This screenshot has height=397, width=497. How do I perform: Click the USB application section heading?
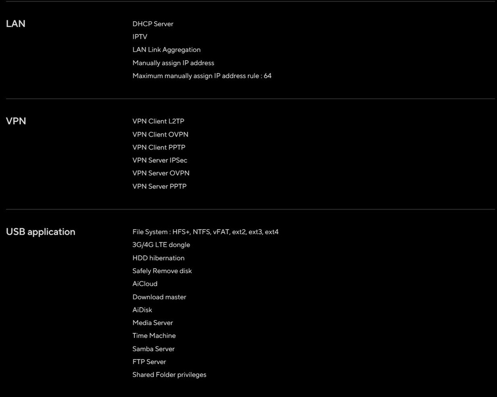point(41,232)
